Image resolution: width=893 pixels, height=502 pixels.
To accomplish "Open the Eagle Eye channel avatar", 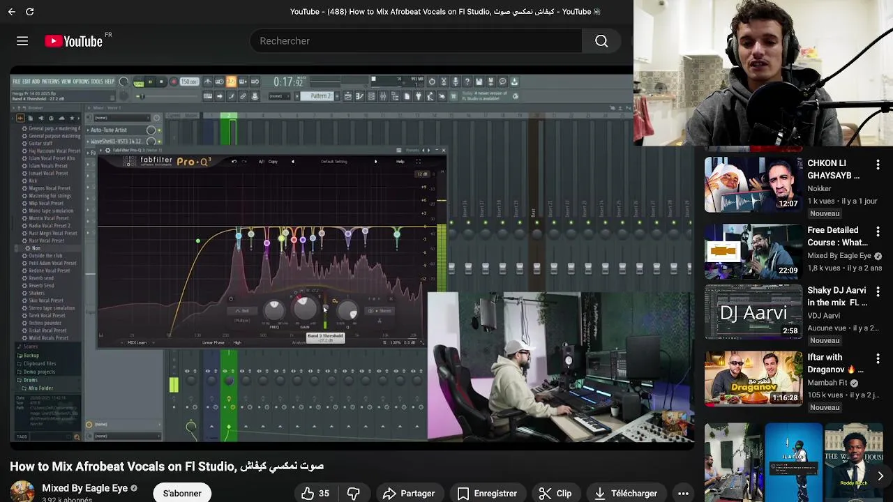I will (x=22, y=492).
